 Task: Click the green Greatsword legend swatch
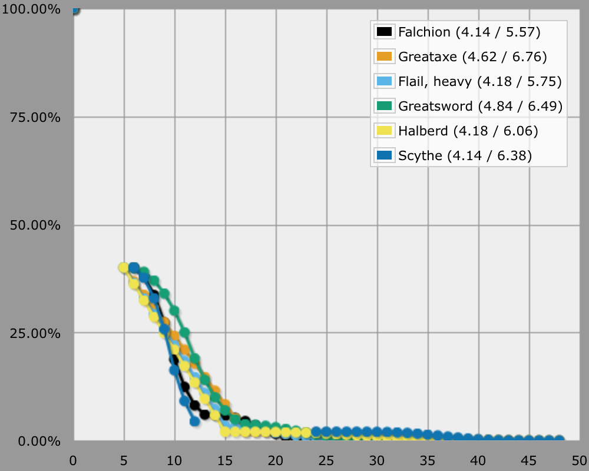(x=385, y=106)
